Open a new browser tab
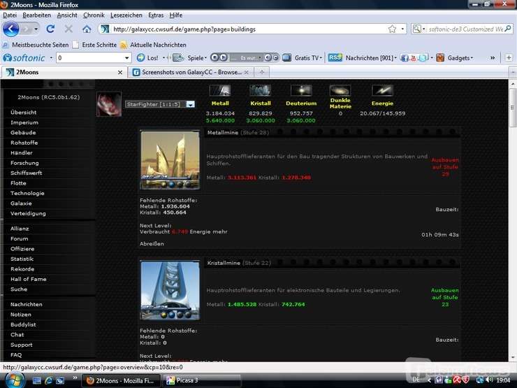This screenshot has height=388, width=517. point(262,72)
